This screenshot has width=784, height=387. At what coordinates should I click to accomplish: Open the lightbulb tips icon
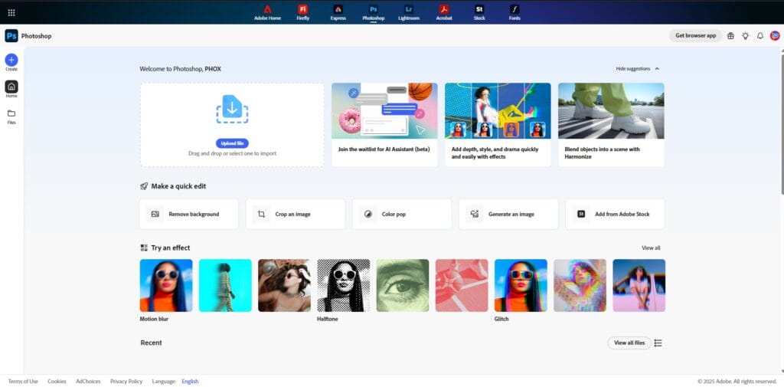pyautogui.click(x=746, y=35)
